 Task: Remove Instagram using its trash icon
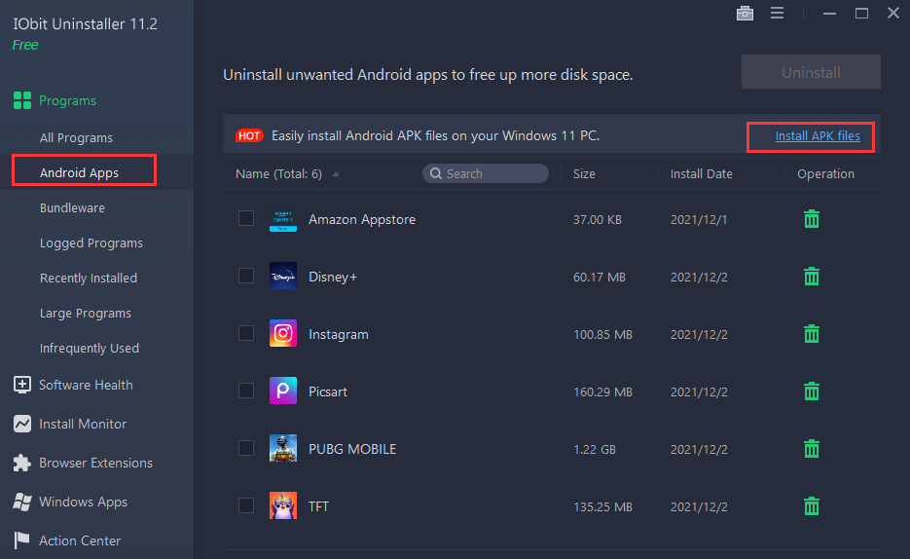(x=812, y=334)
